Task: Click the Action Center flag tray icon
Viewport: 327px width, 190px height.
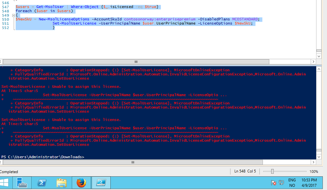Action: [x=273, y=183]
